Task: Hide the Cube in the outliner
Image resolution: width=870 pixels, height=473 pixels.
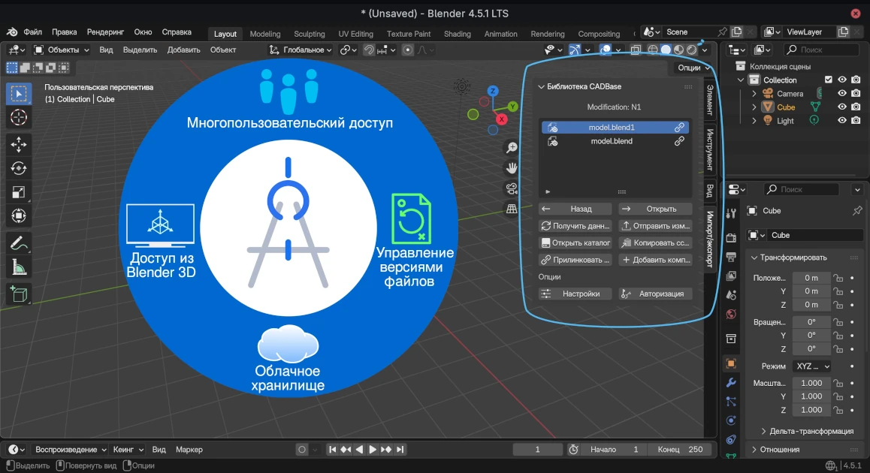Action: pos(842,107)
